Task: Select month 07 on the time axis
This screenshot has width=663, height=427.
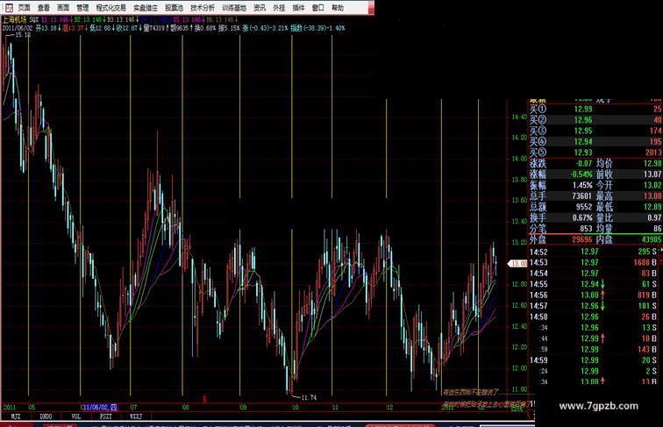Action: [x=133, y=408]
